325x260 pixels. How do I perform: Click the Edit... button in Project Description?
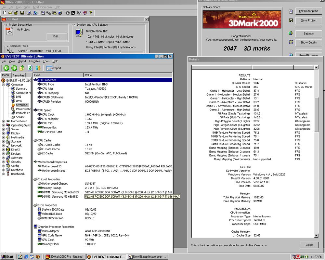[x=57, y=36]
